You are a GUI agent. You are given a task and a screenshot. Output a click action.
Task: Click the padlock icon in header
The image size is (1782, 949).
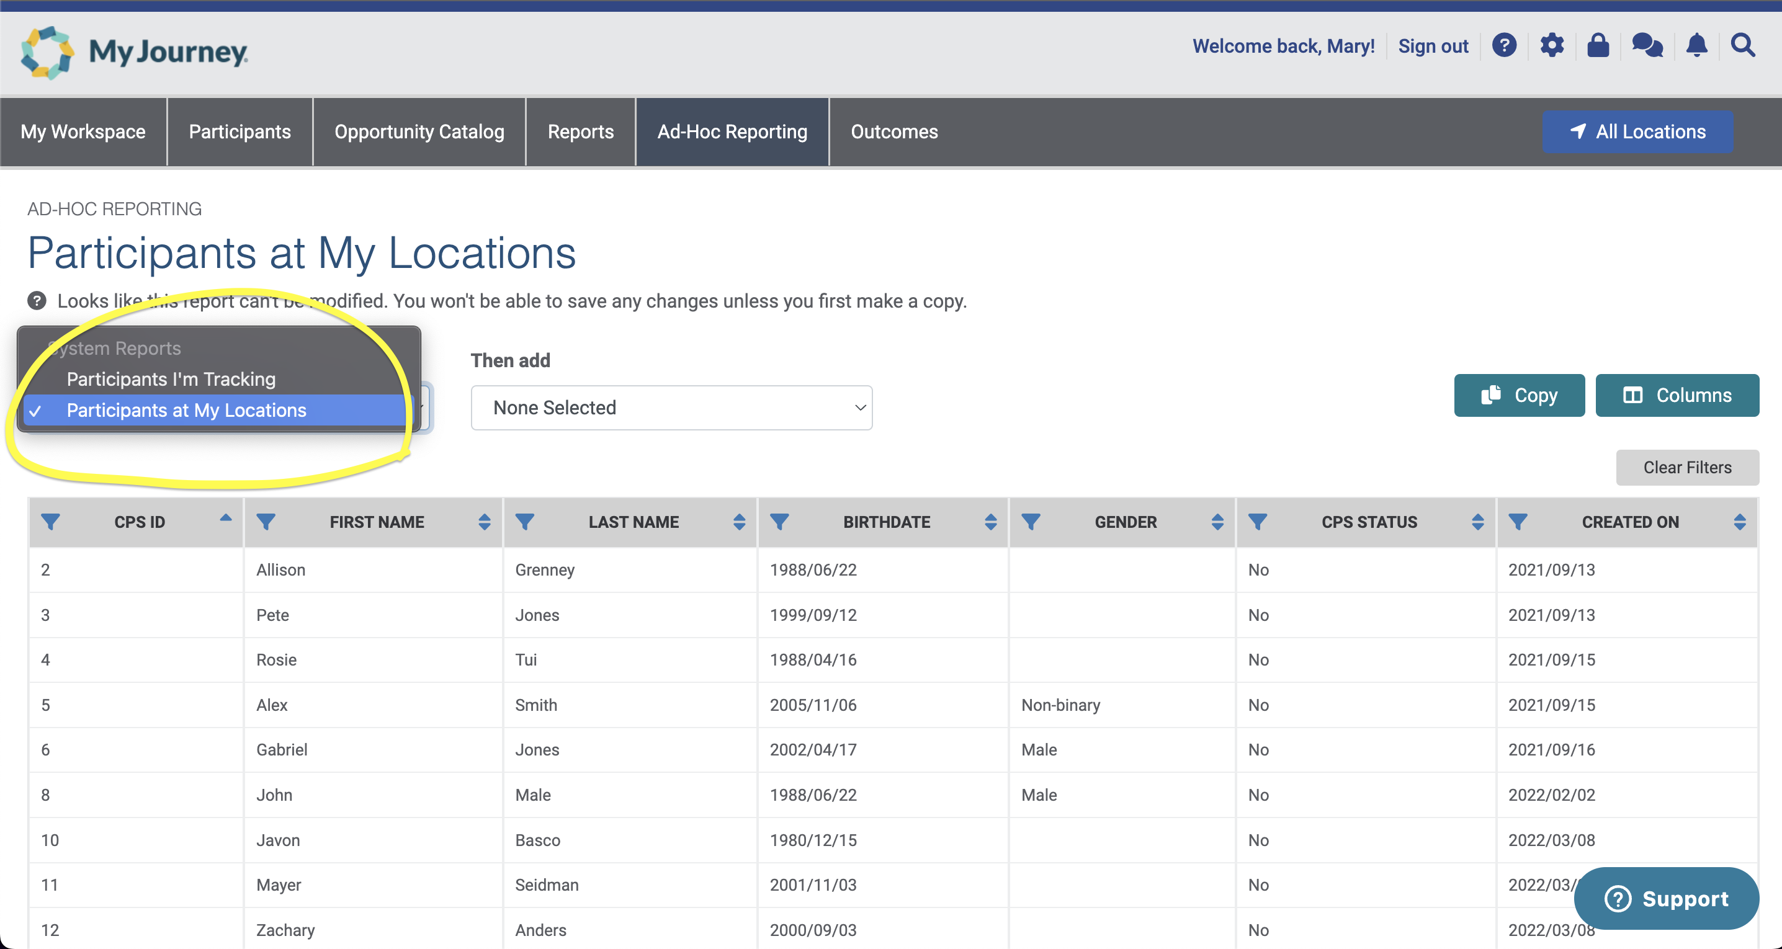pyautogui.click(x=1598, y=46)
